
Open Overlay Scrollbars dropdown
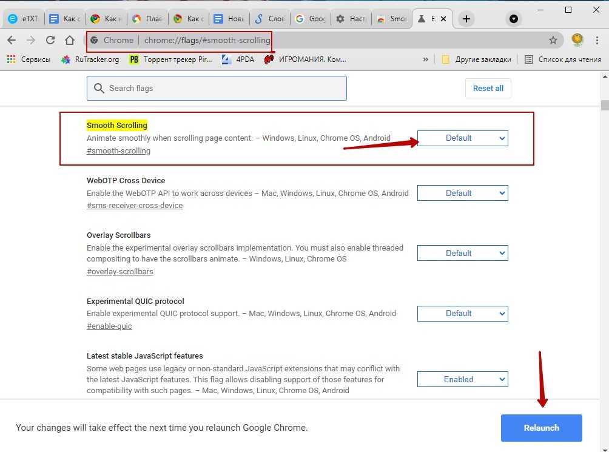(x=462, y=253)
